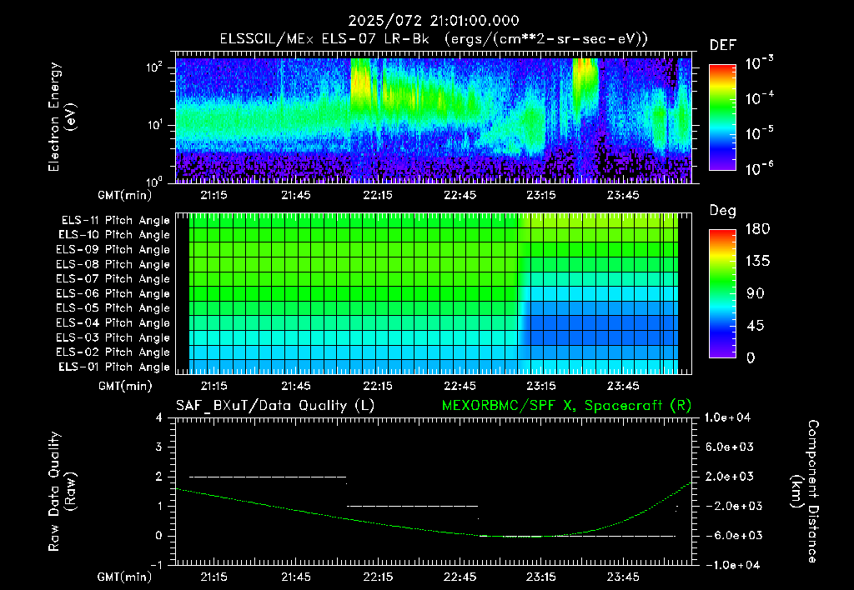Image resolution: width=854 pixels, height=590 pixels.
Task: Click the DEF color bar legend
Action: 722,117
